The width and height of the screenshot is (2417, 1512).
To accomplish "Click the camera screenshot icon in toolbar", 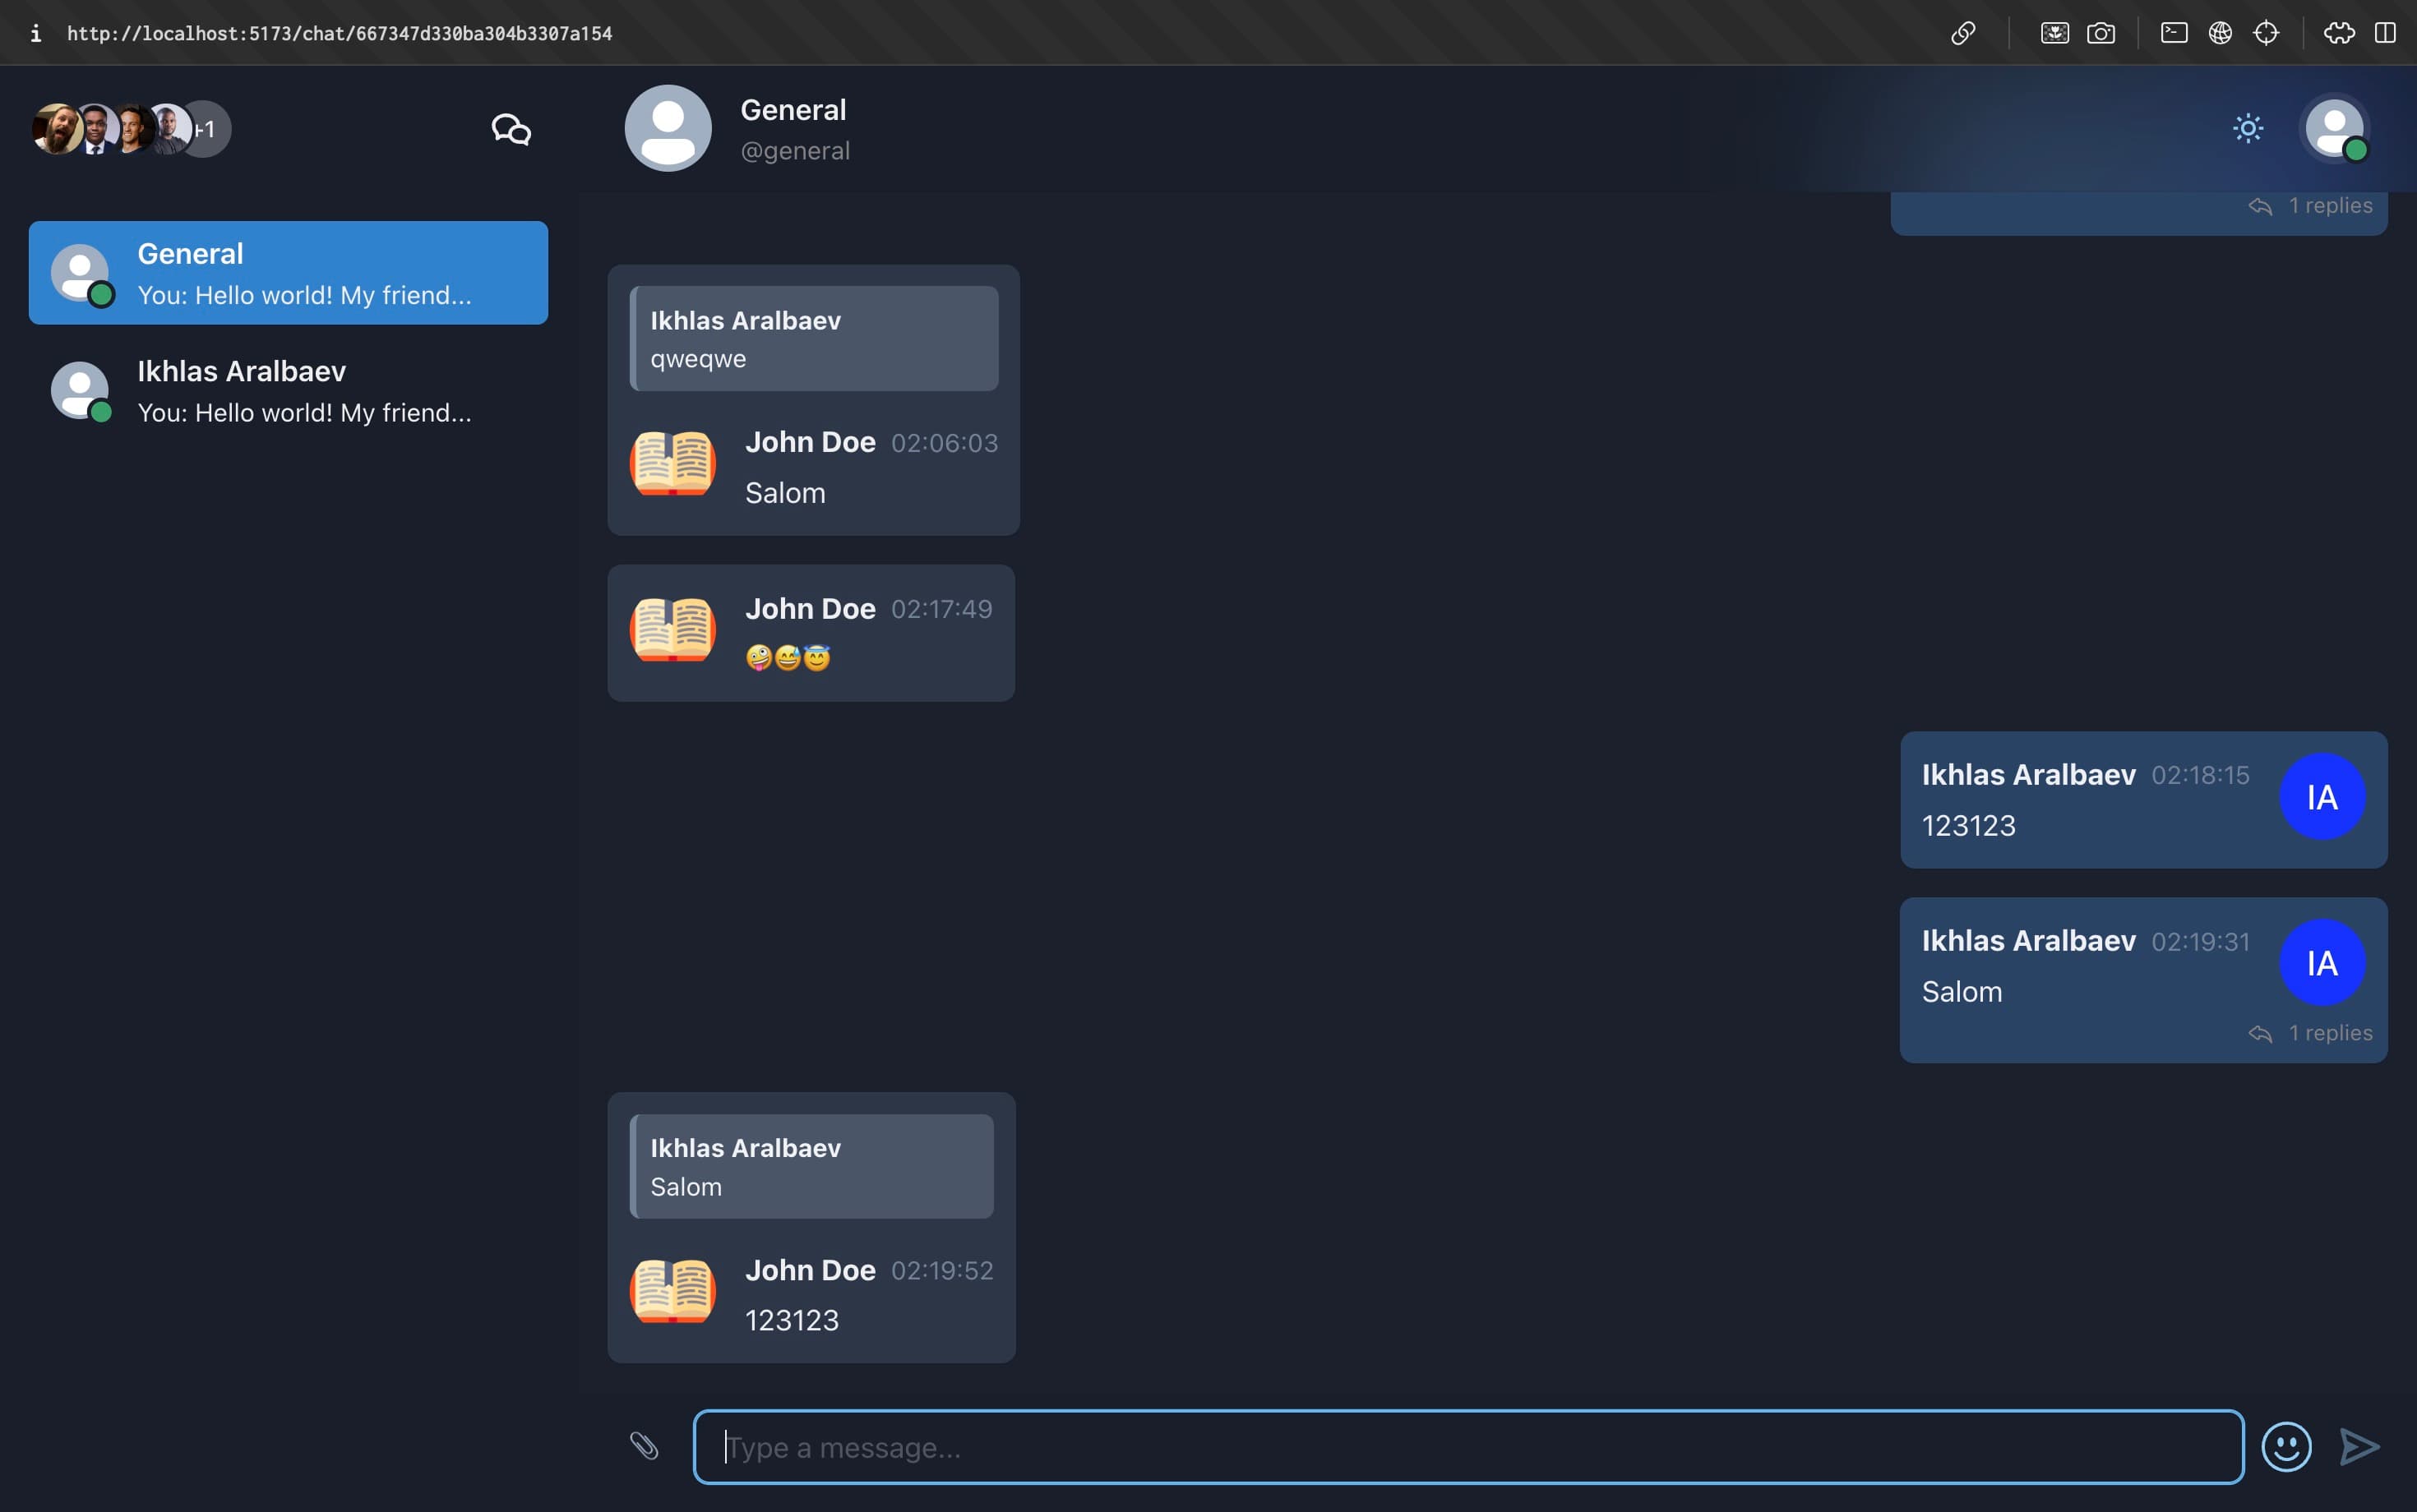I will point(2100,33).
